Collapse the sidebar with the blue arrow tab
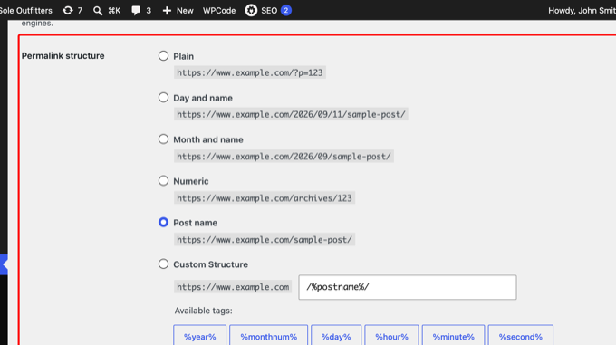616x345 pixels. 4,264
